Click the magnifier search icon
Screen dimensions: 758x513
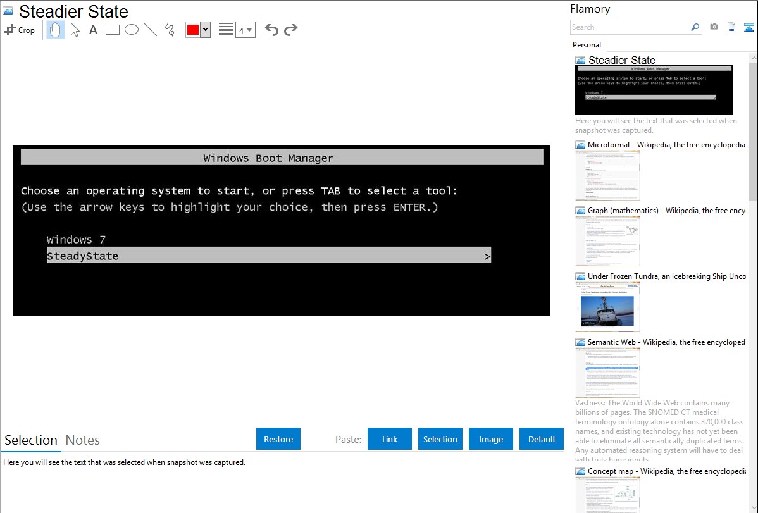[x=695, y=27]
